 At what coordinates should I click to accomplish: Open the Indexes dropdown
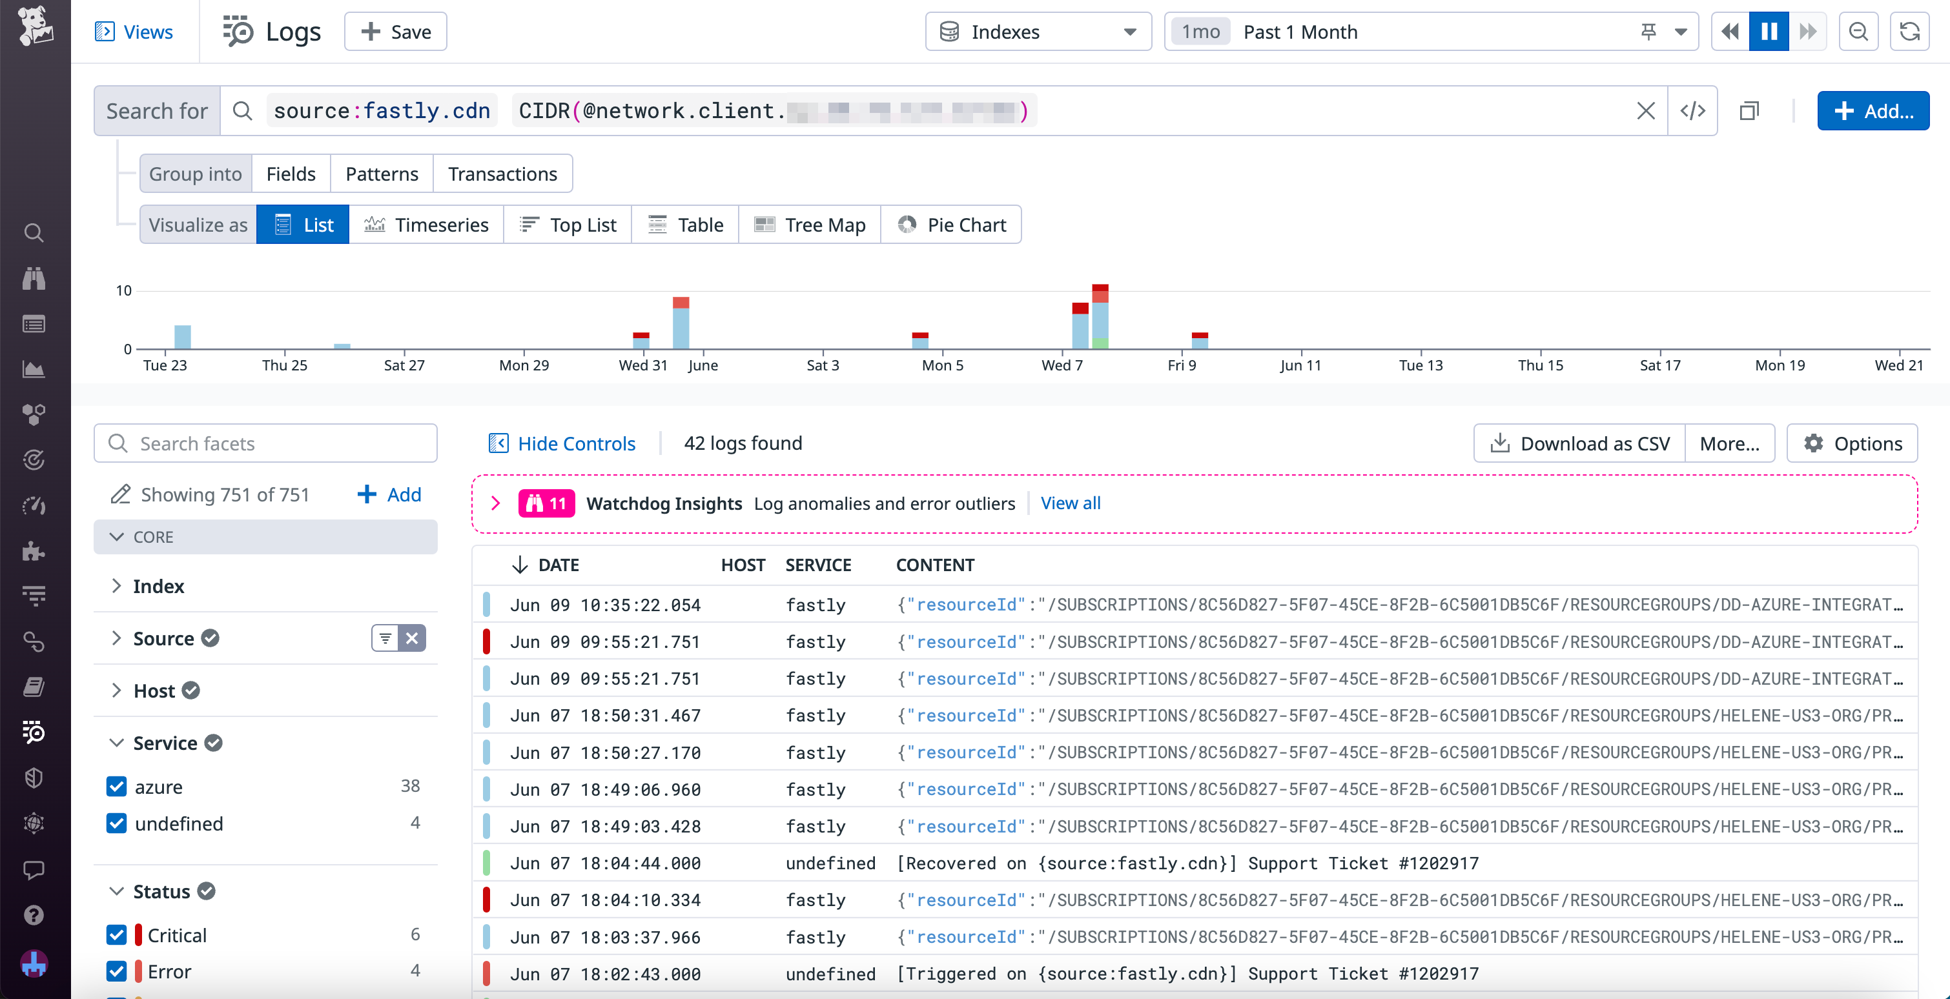1037,32
